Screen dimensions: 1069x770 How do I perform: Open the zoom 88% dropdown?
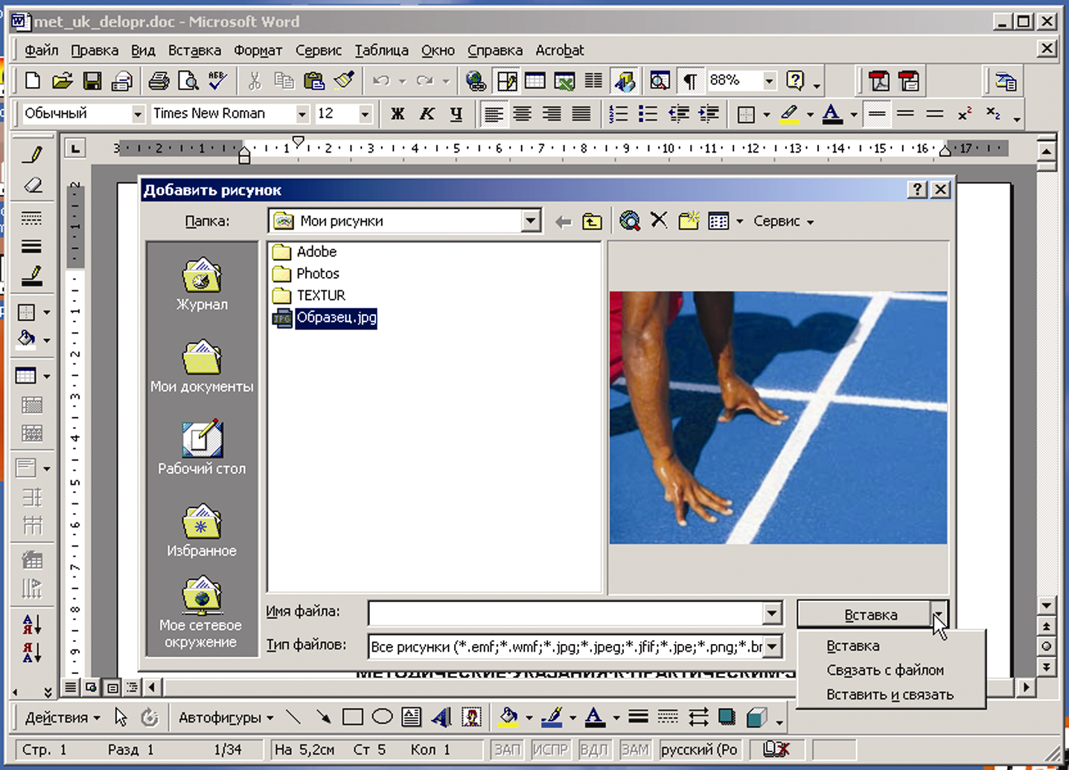(x=769, y=81)
